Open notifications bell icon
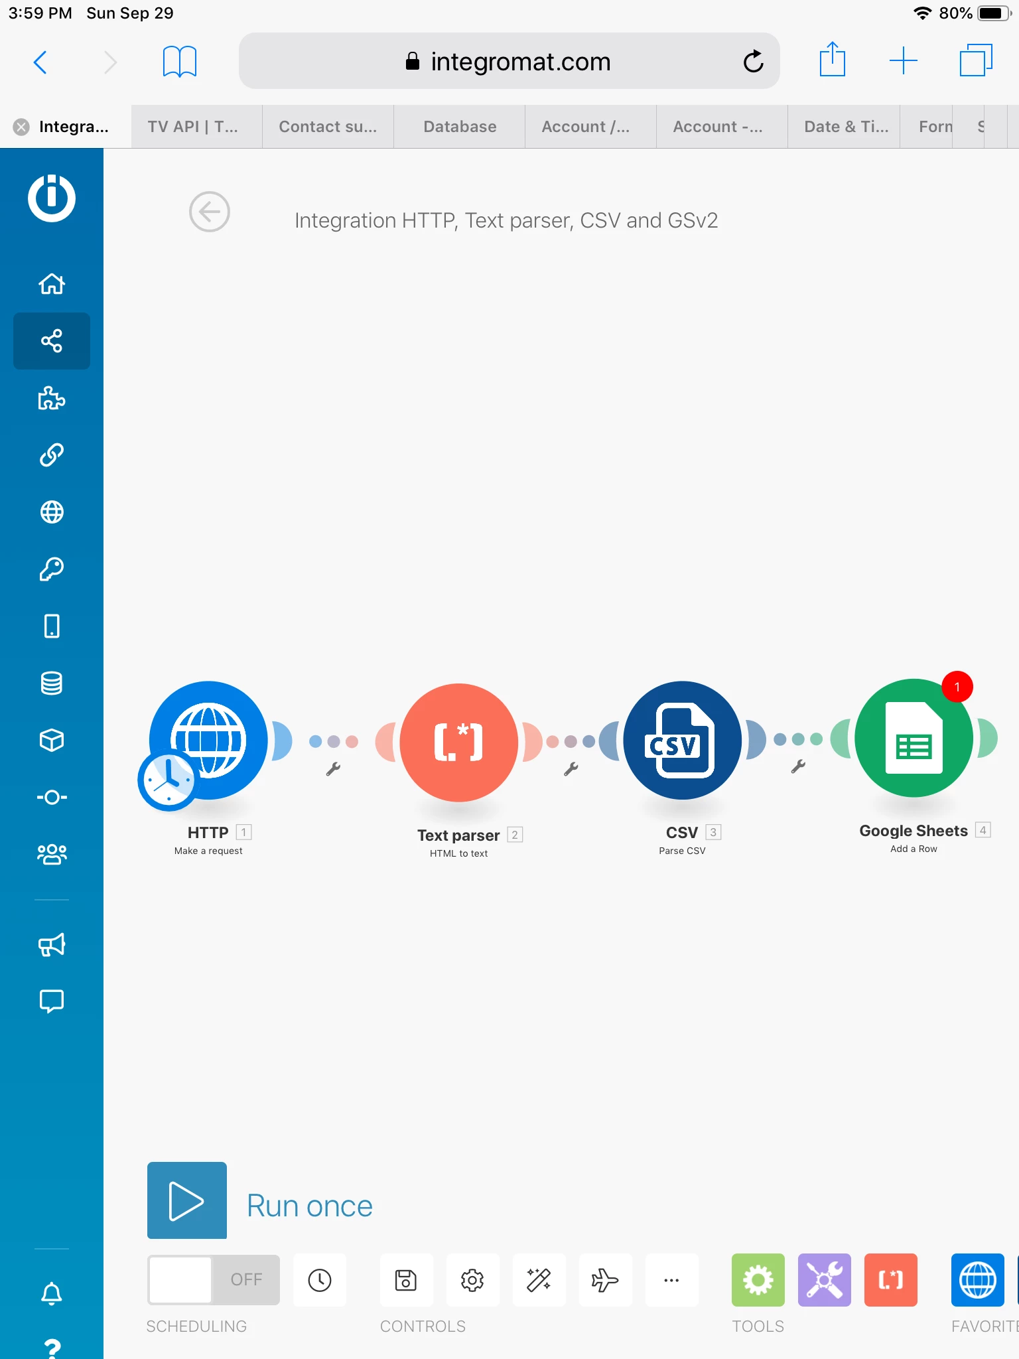 [52, 1293]
